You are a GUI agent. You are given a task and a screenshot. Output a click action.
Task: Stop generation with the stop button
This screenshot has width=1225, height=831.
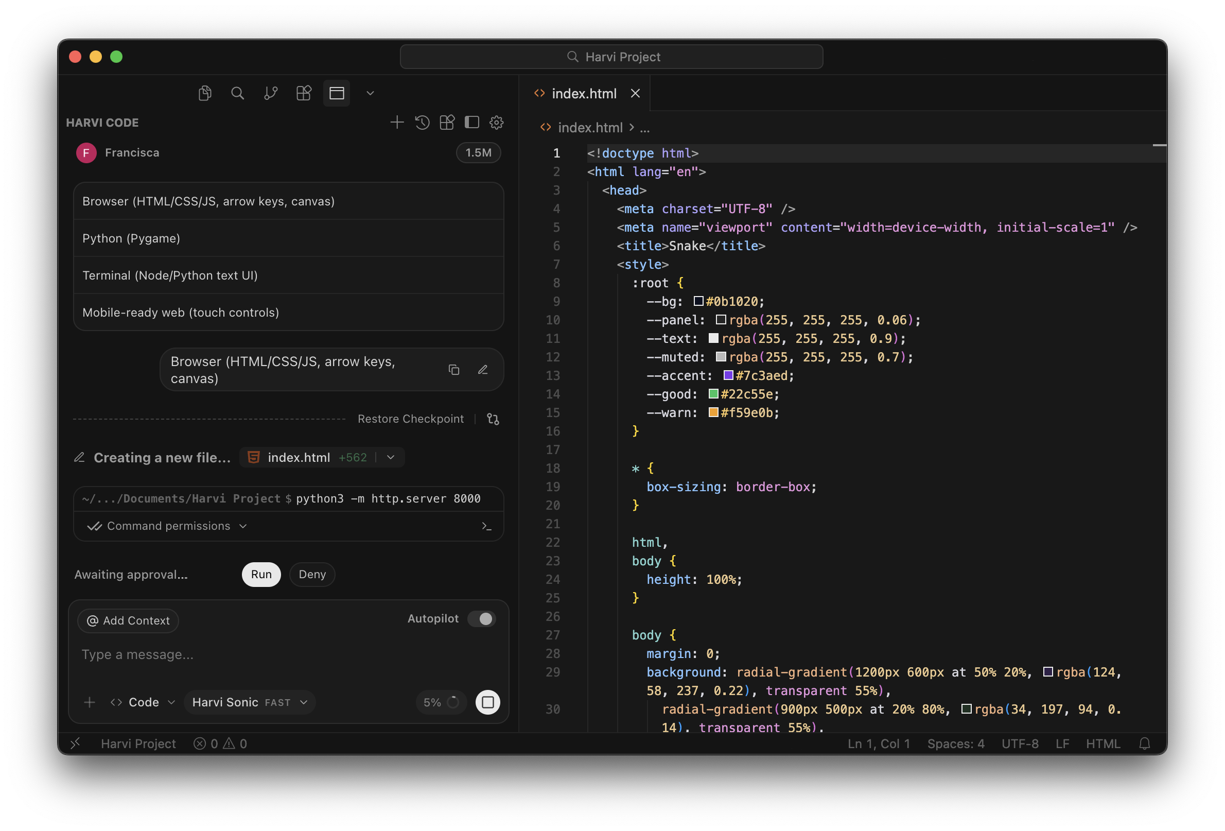tap(487, 702)
